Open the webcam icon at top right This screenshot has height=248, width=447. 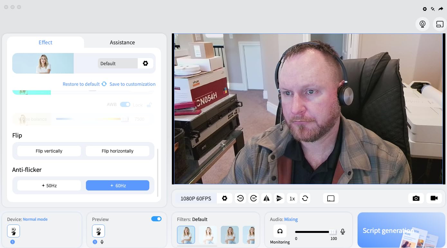coord(423,24)
